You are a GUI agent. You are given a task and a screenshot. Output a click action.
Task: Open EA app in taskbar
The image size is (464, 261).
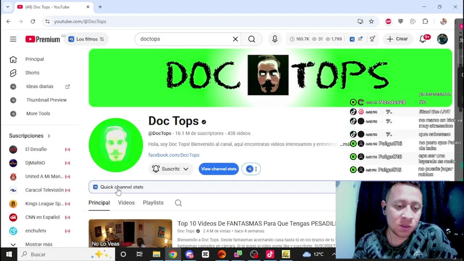click(x=221, y=254)
